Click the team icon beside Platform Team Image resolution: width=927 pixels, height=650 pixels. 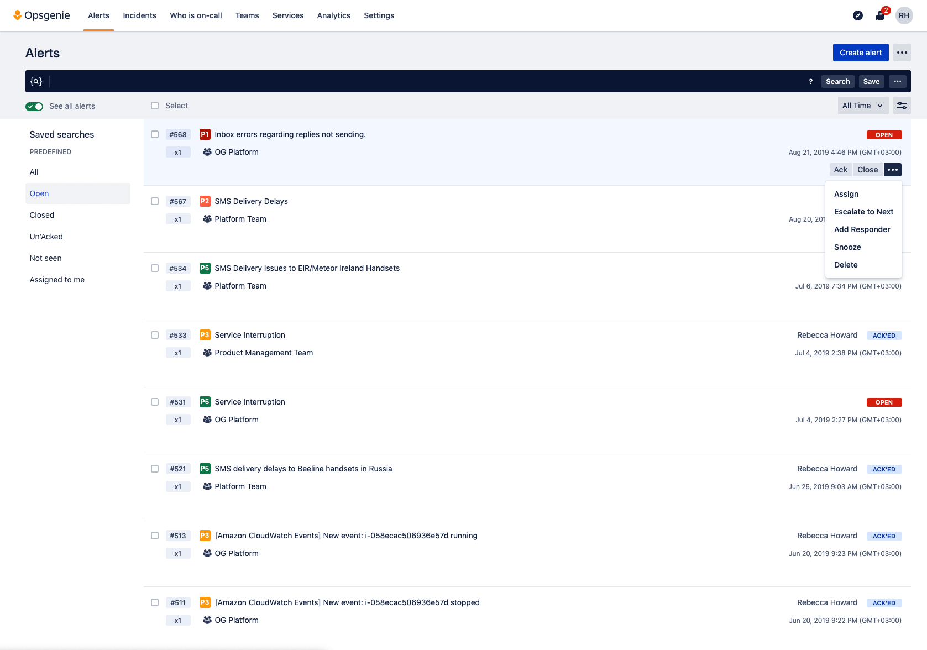[x=207, y=219]
